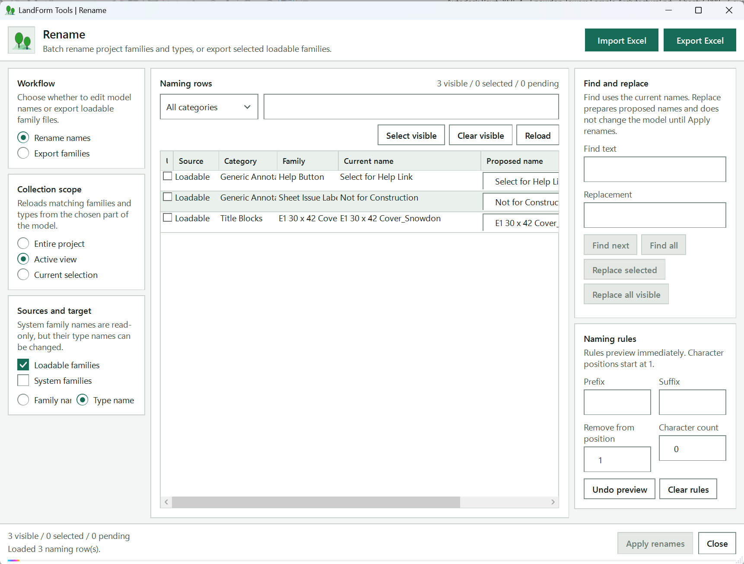This screenshot has width=744, height=564.
Task: Click the Prefix input field
Action: click(x=617, y=402)
